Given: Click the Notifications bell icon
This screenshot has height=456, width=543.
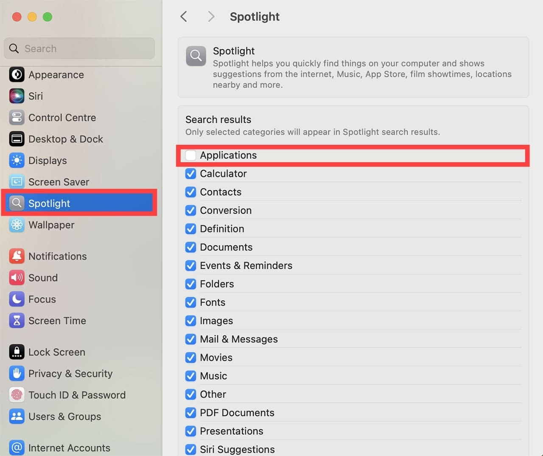Looking at the screenshot, I should point(17,256).
